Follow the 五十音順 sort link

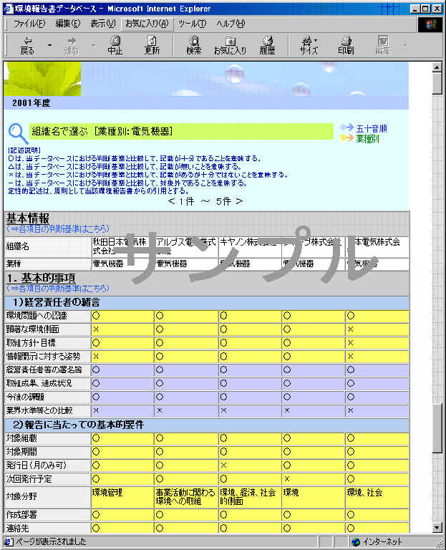[x=372, y=128]
